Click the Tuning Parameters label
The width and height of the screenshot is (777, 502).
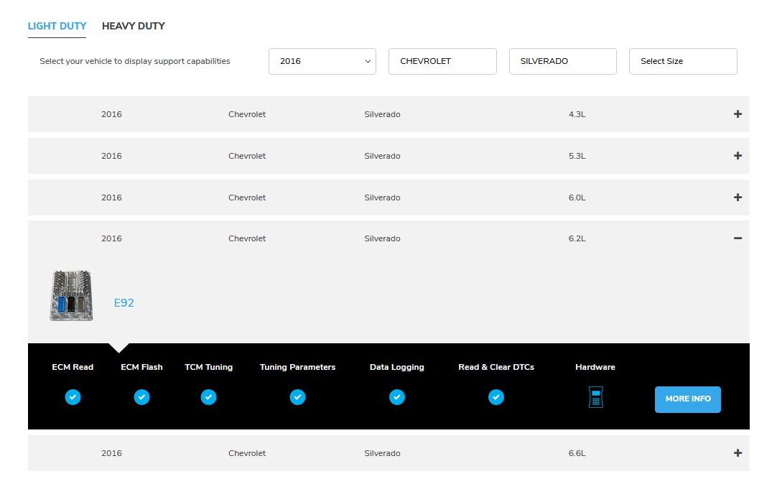(x=298, y=367)
